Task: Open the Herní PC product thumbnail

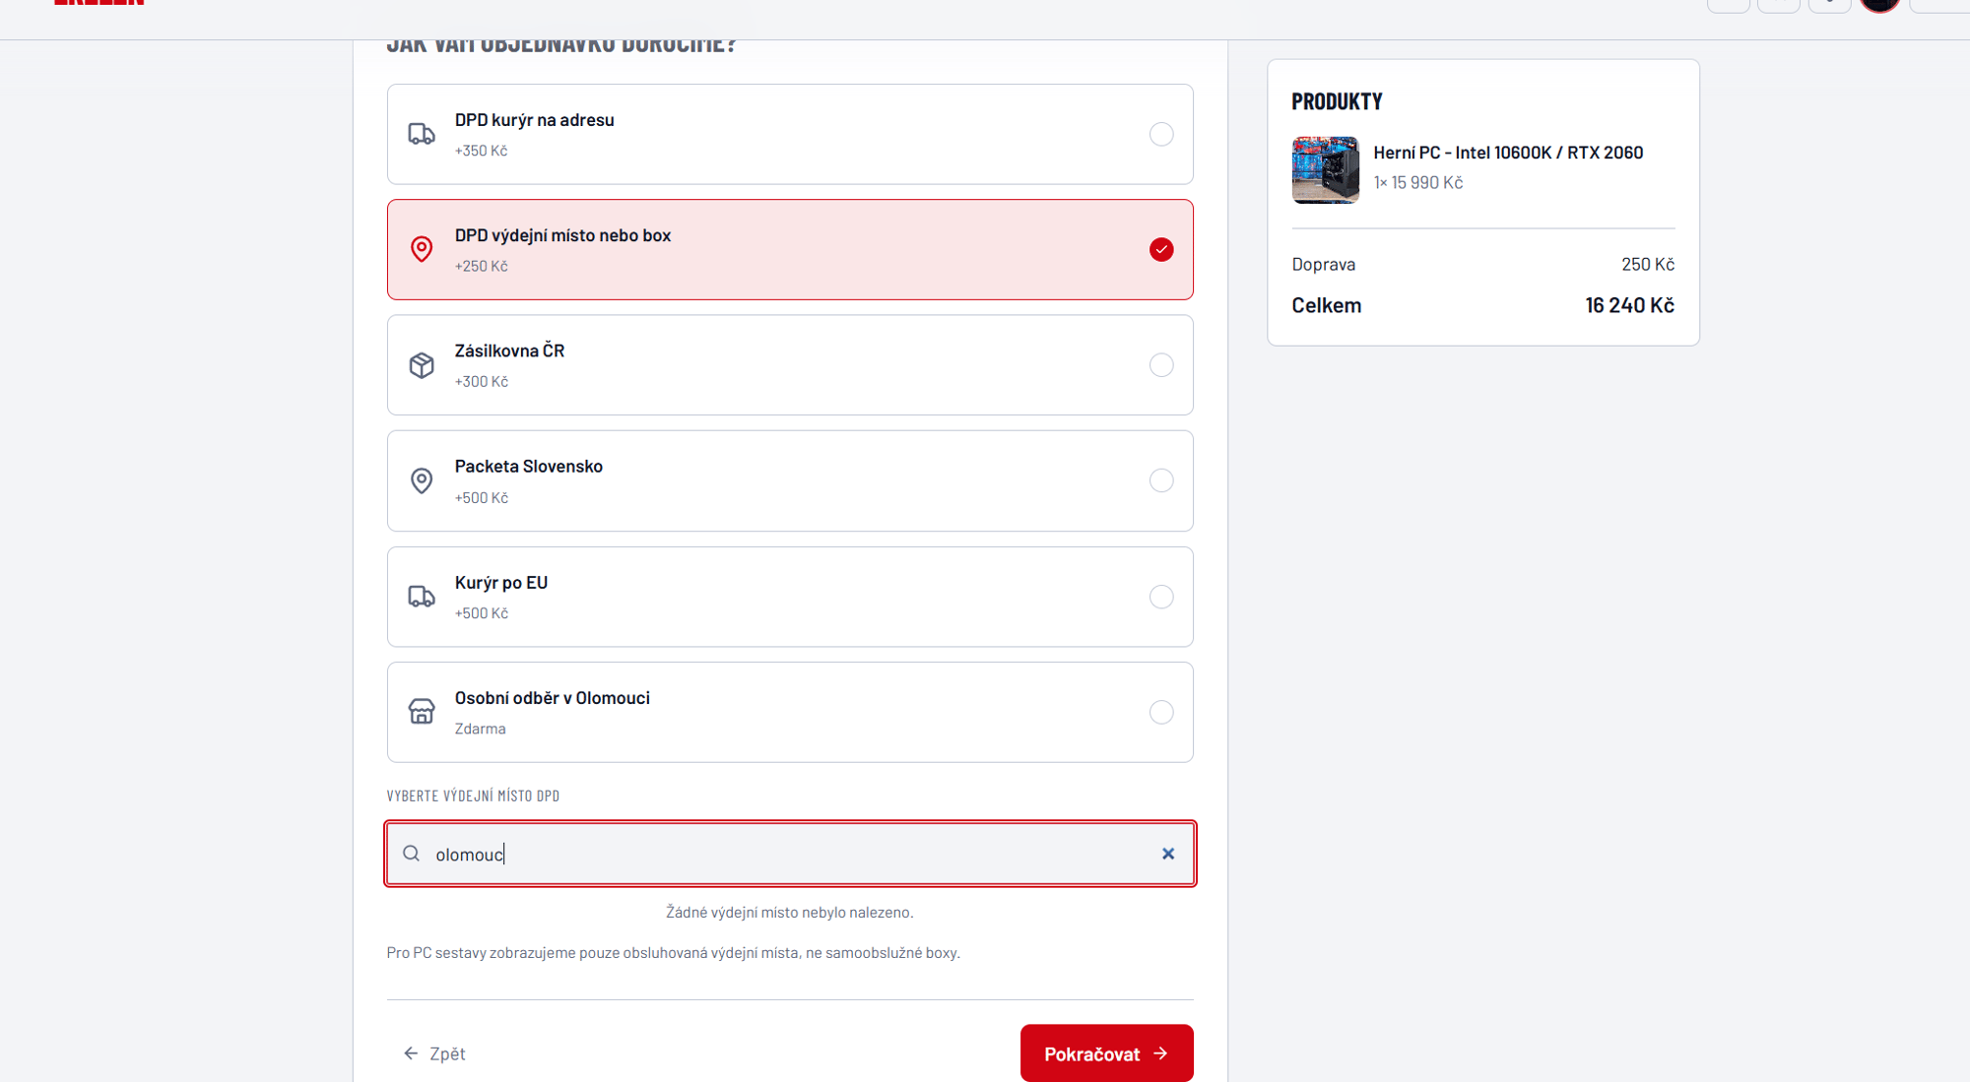Action: (x=1325, y=169)
